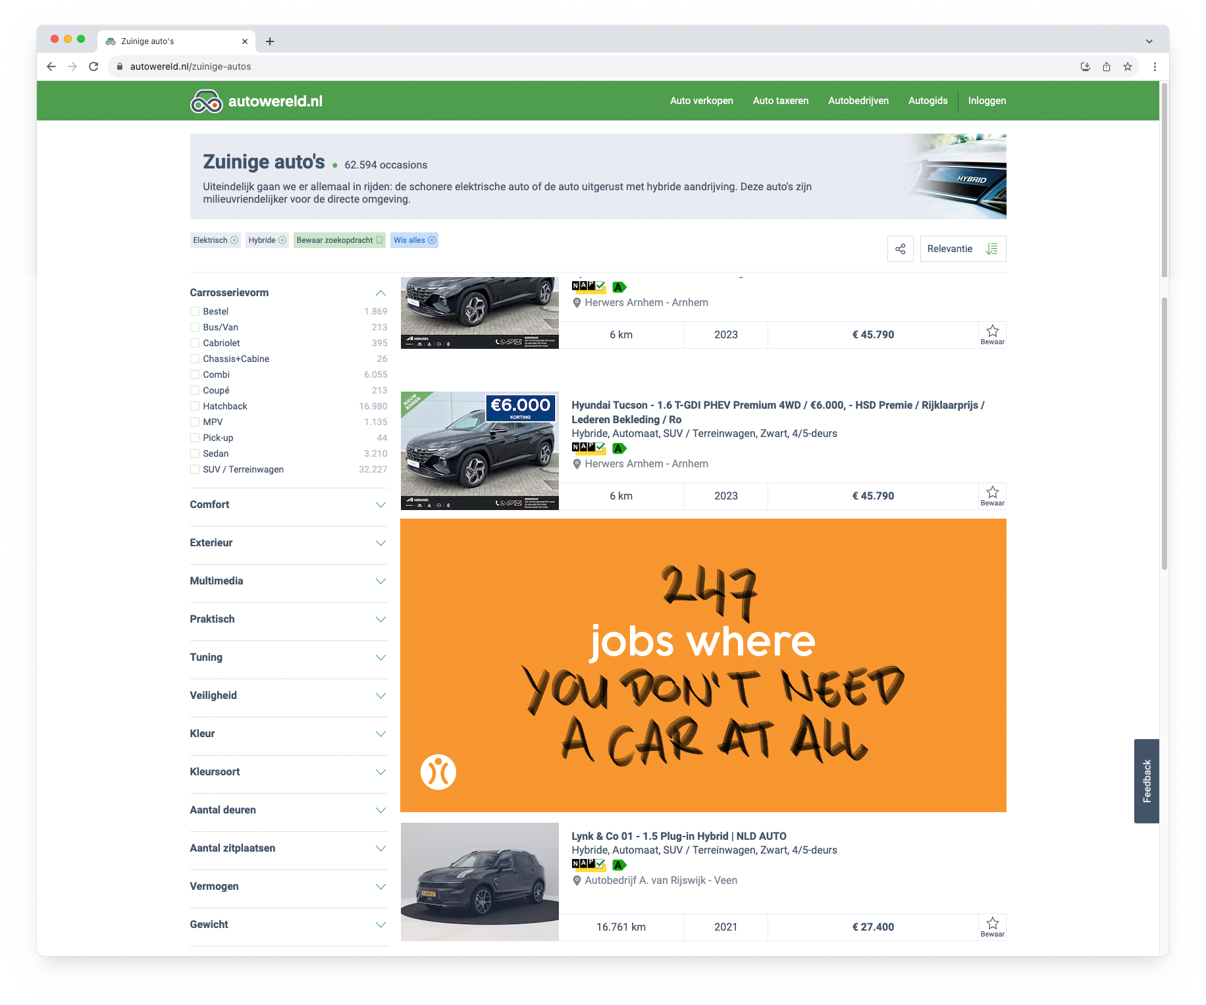Check the MPV checkbox

[x=195, y=422]
